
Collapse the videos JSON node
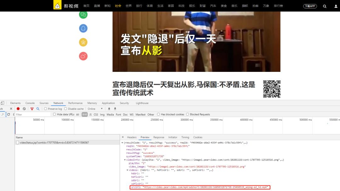(x=127, y=170)
